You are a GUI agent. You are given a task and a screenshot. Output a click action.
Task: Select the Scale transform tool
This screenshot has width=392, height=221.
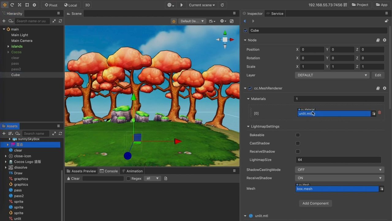pos(20,5)
